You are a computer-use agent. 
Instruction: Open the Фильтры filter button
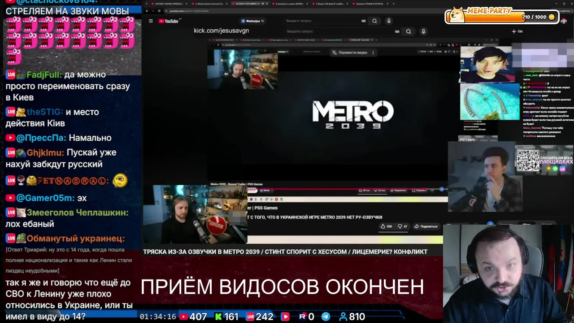pyautogui.click(x=252, y=21)
